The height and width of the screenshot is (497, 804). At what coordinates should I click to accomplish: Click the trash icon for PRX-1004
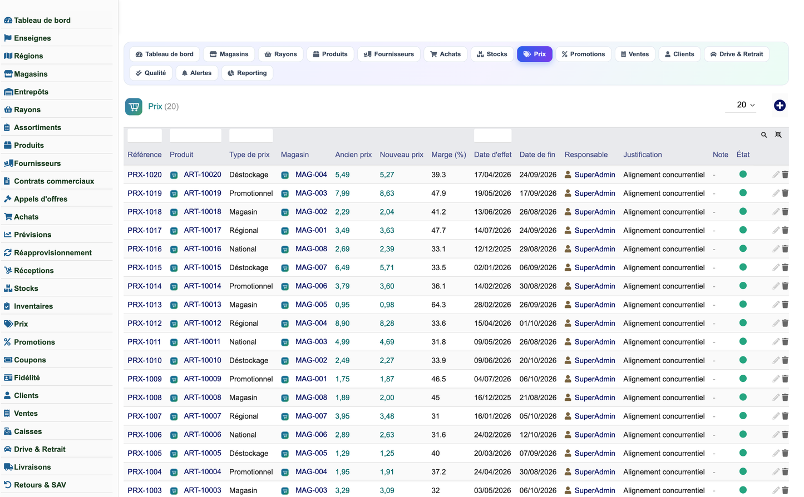(785, 472)
